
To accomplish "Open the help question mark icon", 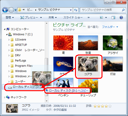I will (x=121, y=18).
